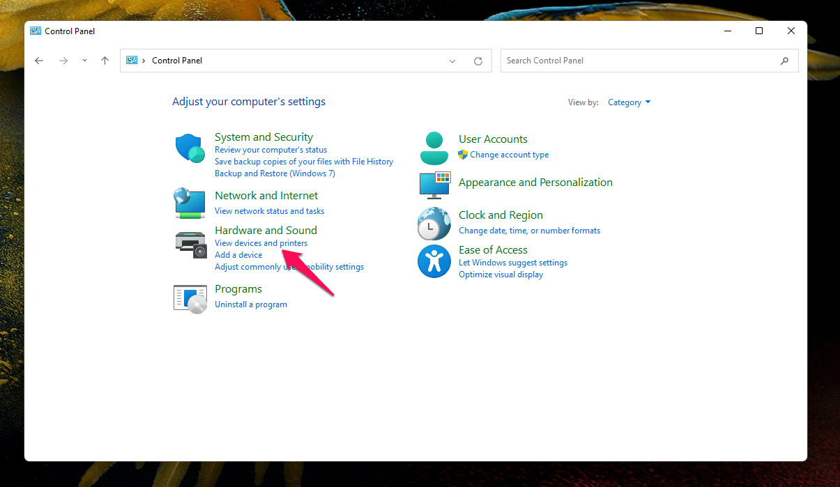The height and width of the screenshot is (487, 840).
Task: Open the Hardware and Sound printer icon
Action: 190,244
